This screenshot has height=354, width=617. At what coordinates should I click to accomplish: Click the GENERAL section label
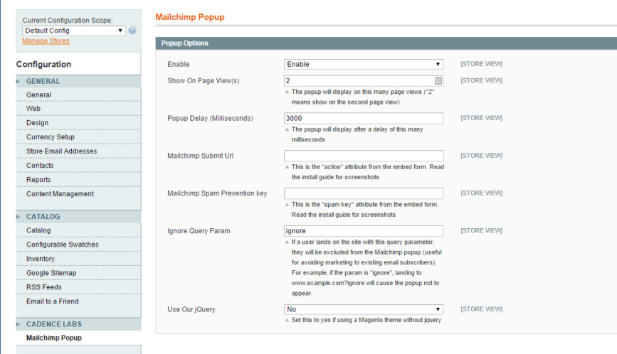(x=43, y=81)
